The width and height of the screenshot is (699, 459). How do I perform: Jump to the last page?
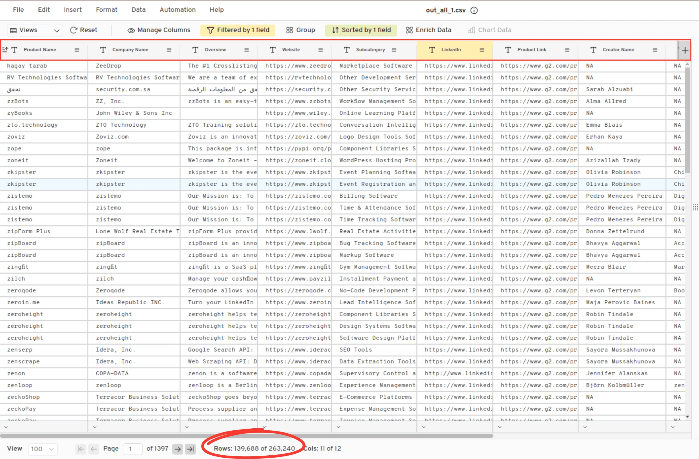190,449
